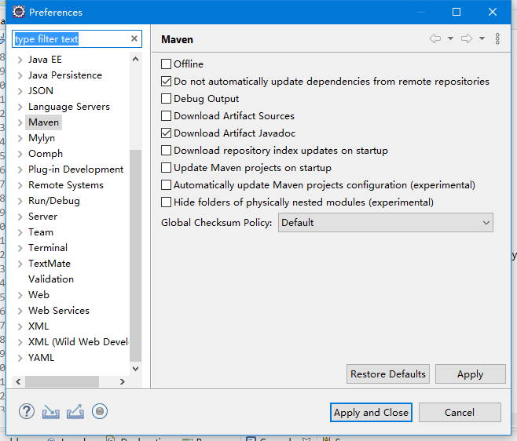Expand the Java EE tree node
Image resolution: width=517 pixels, height=441 pixels.
pyautogui.click(x=20, y=60)
